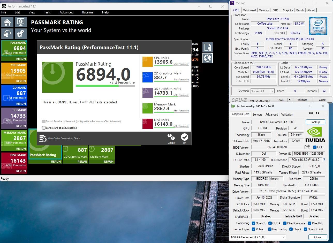Open the PerformanceTest settings gears icon

21,33
